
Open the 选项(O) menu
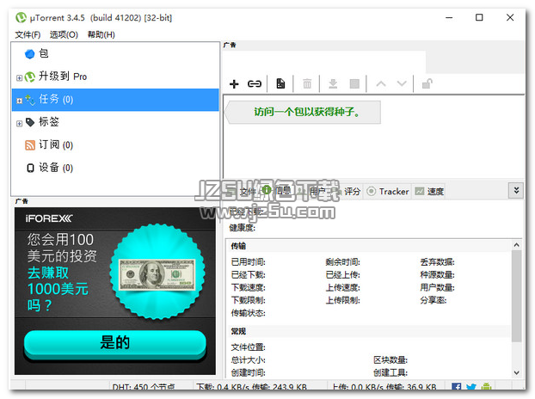pos(64,34)
